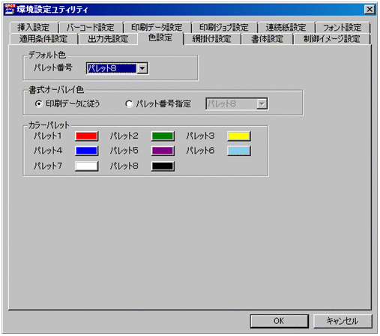This screenshot has width=380, height=336.
Task: Click the パレット1 label text
Action: pos(47,136)
